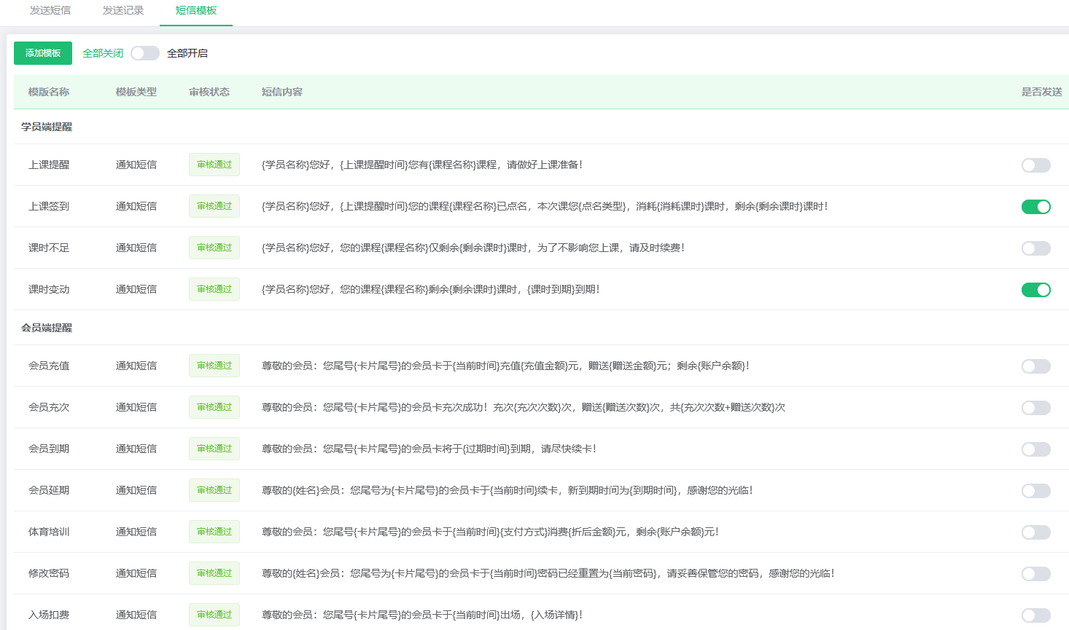Click 审核通过 badge on 会员充值 row

coord(214,366)
